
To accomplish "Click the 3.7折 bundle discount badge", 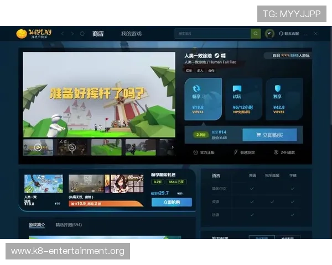I will [158, 182].
